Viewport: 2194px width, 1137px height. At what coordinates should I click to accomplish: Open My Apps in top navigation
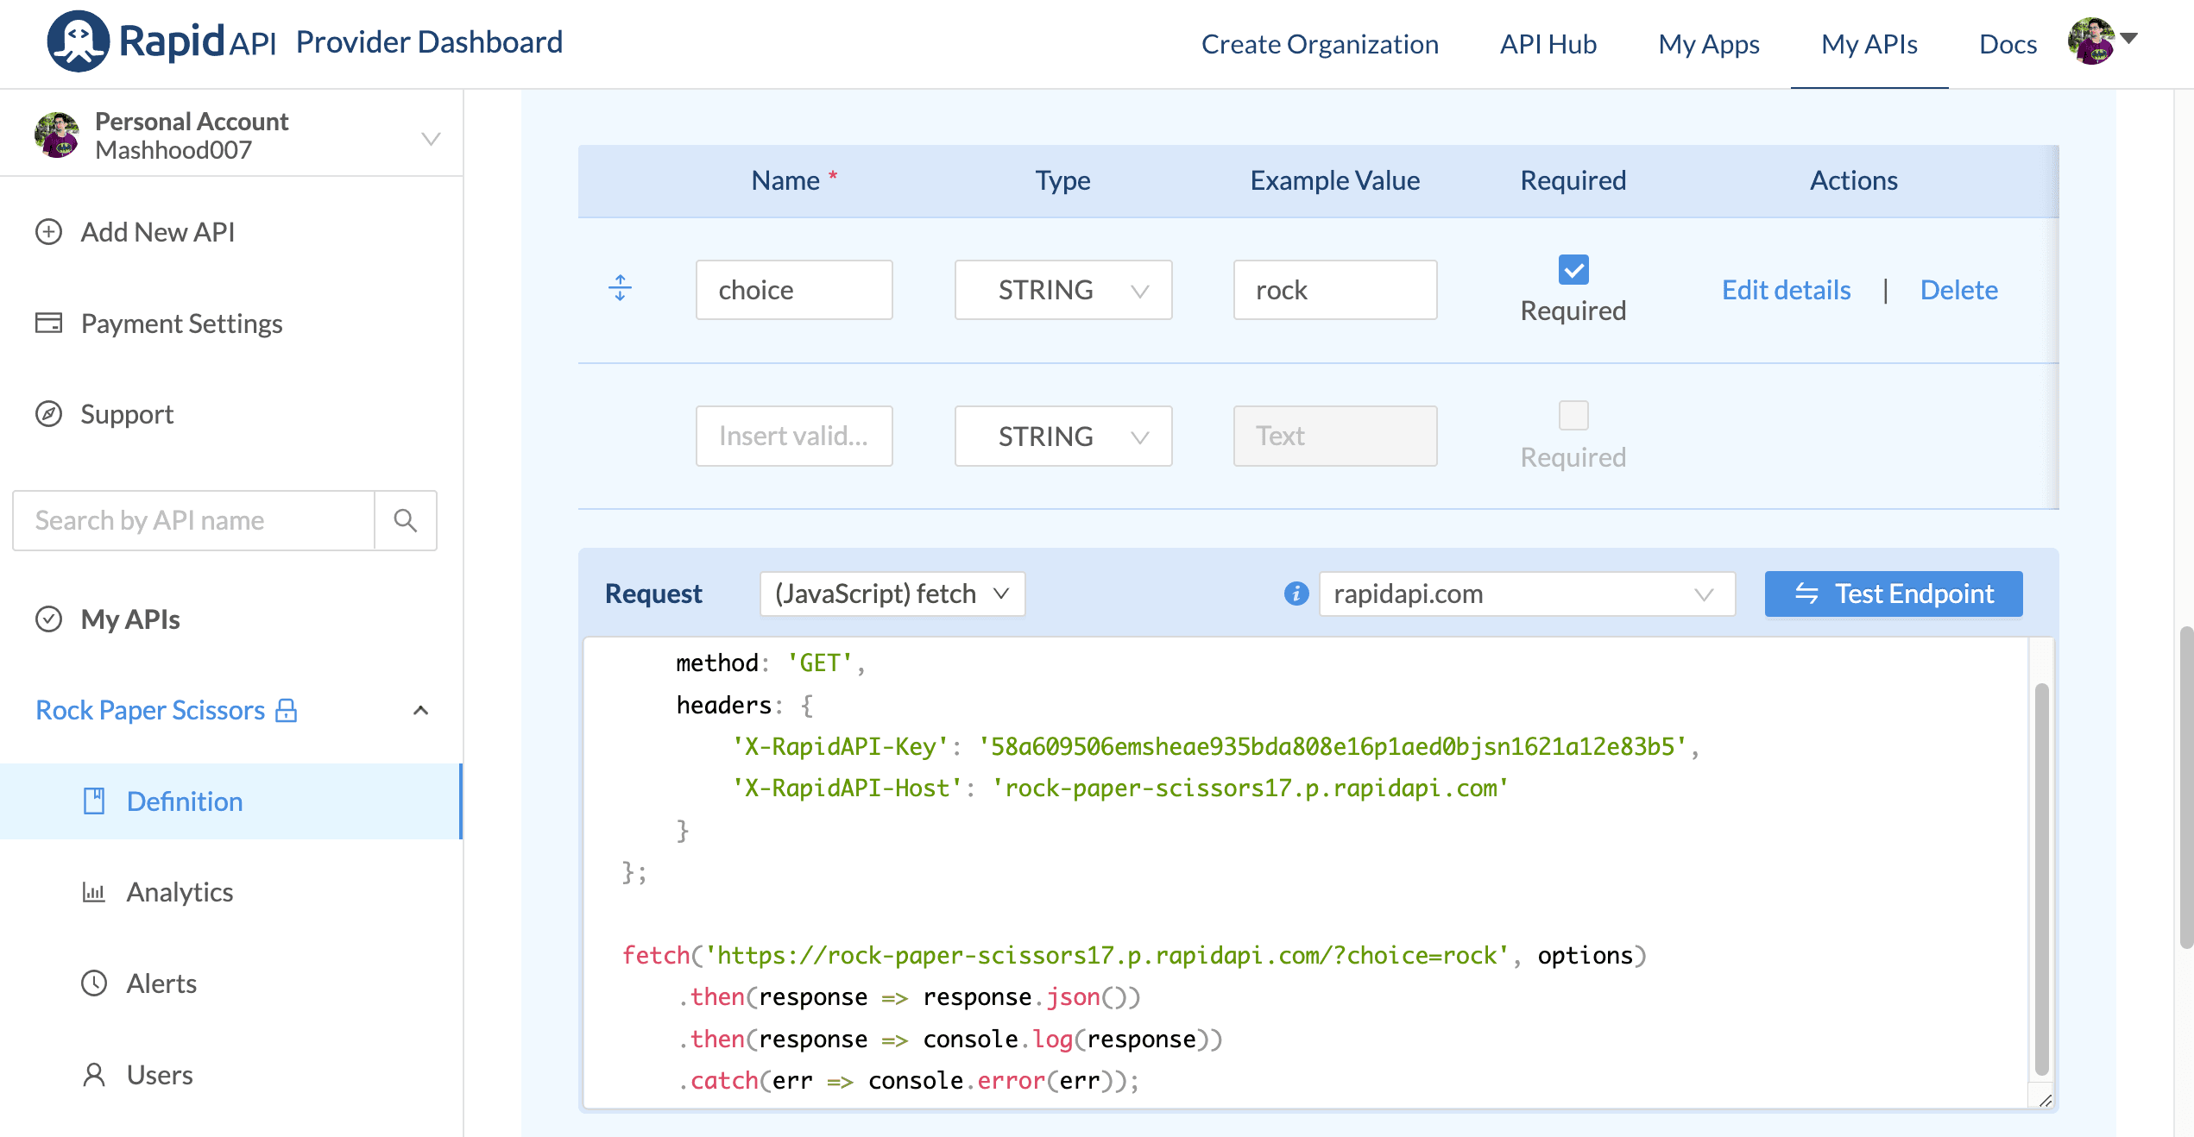click(1709, 44)
